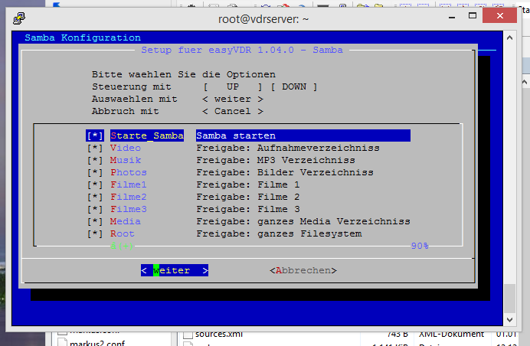Click 'Freigabe: Aufnahmeverzeichniss' description

tap(288, 148)
